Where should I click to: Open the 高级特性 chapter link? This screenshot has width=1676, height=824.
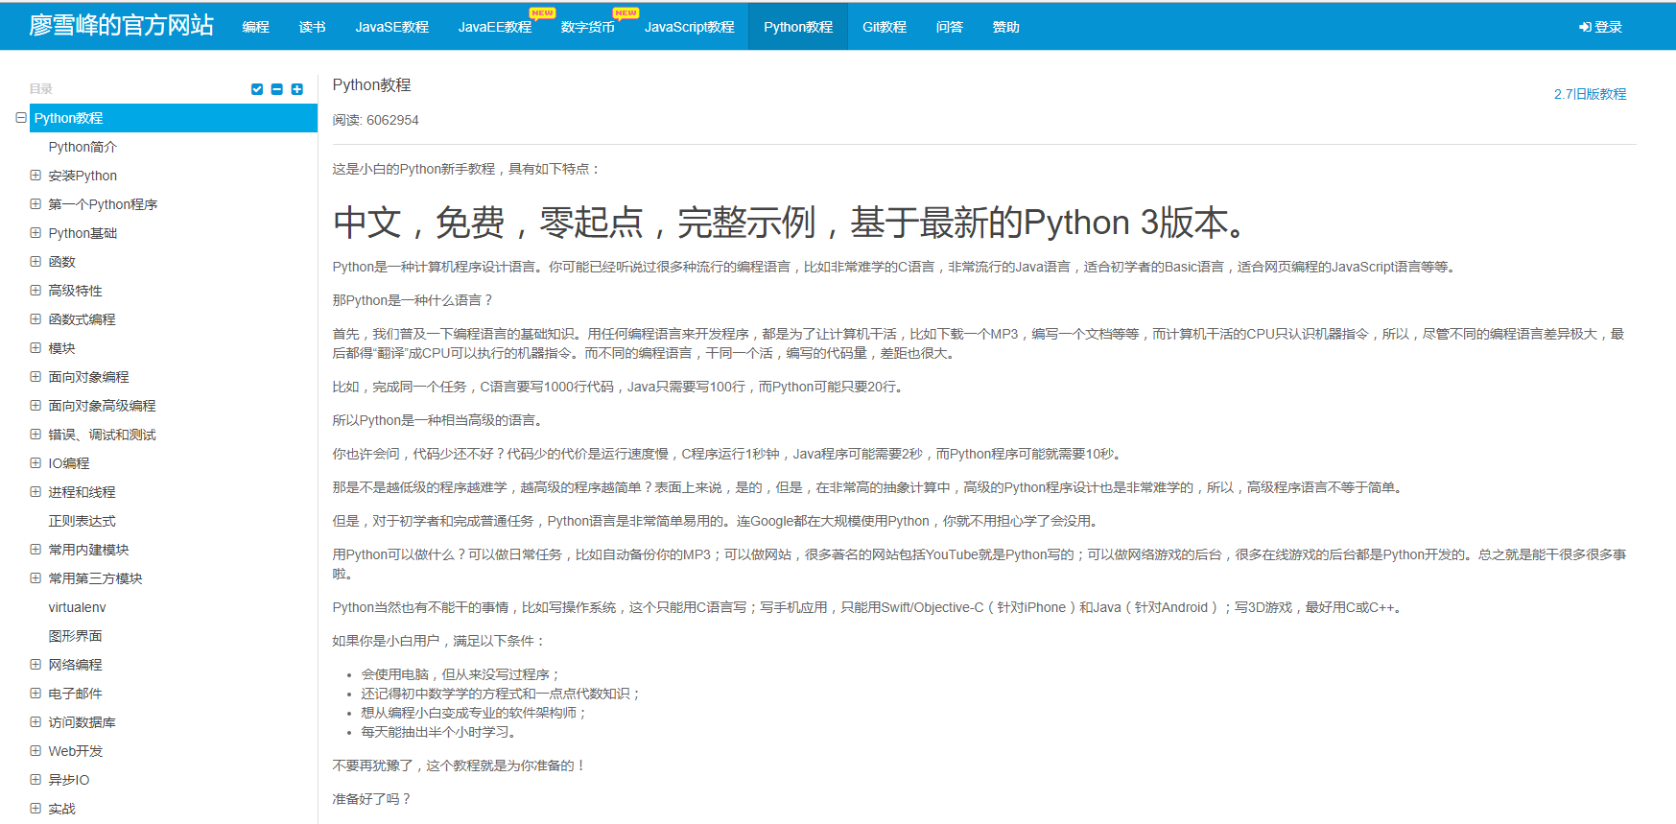pyautogui.click(x=75, y=291)
